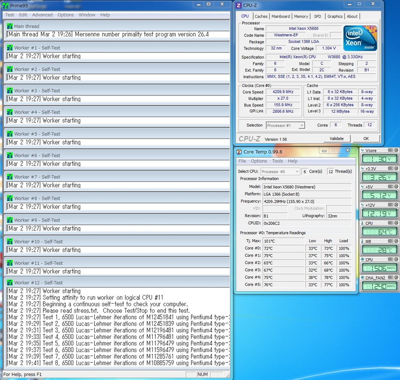Click the Validate button in CPU-Z
This screenshot has width=400, height=380.
[x=336, y=139]
